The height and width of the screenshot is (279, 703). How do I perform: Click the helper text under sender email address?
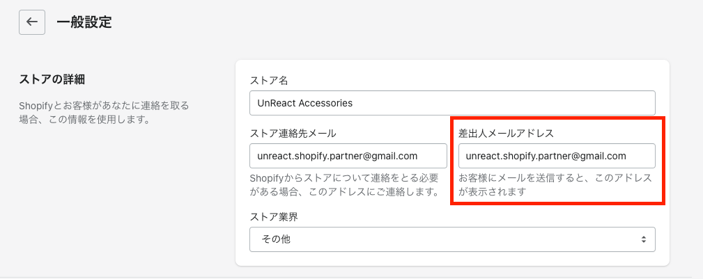[555, 184]
